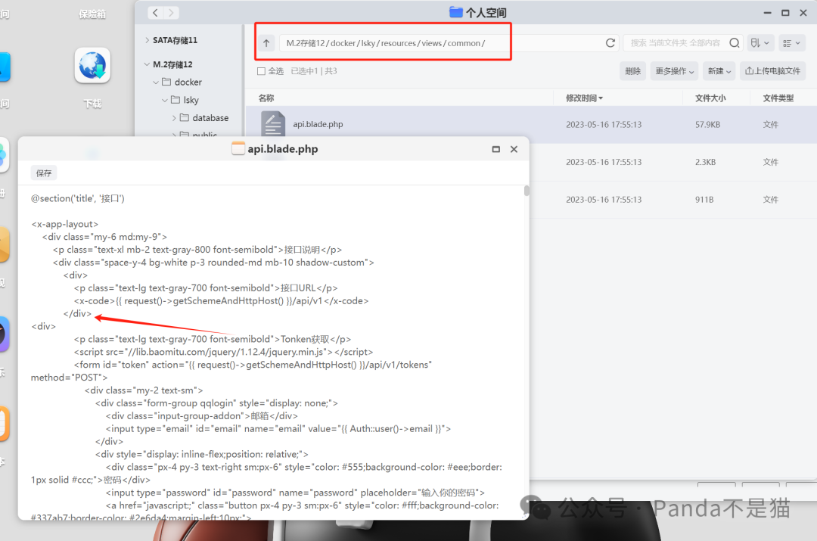The image size is (817, 541).
Task: Go up one folder level arrow
Action: coord(266,43)
